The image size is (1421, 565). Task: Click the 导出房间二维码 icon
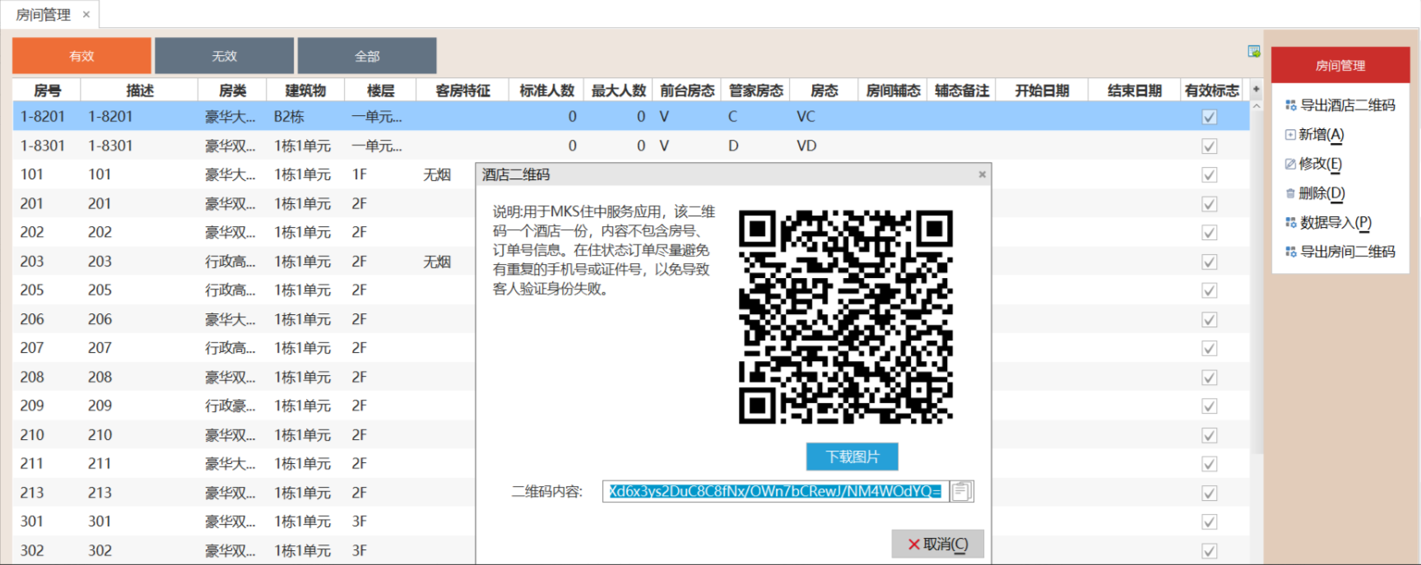click(x=1290, y=252)
